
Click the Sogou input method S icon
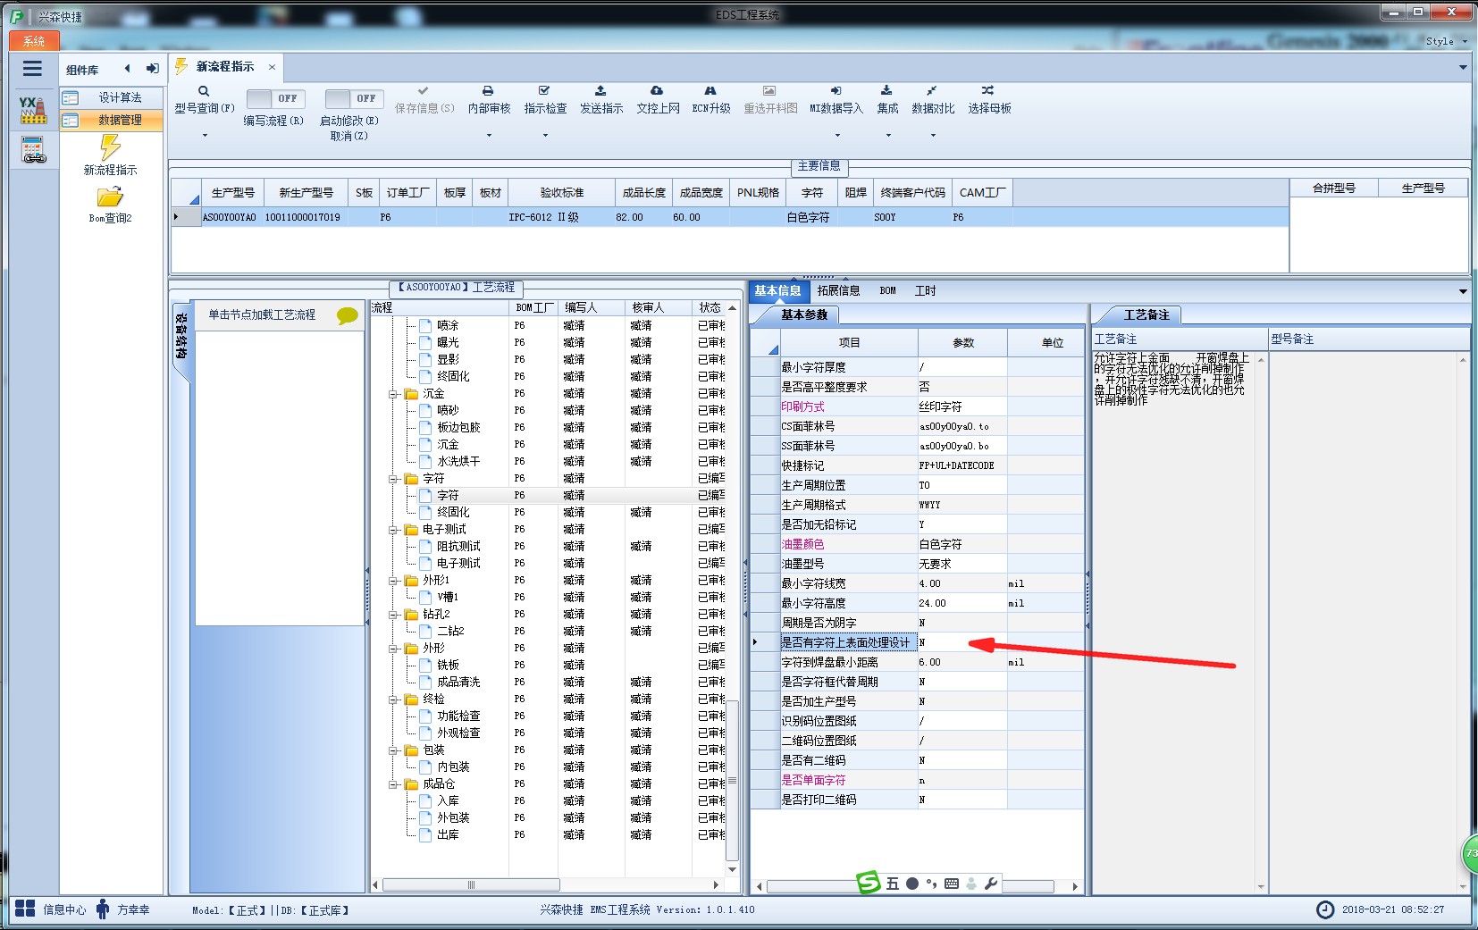869,883
